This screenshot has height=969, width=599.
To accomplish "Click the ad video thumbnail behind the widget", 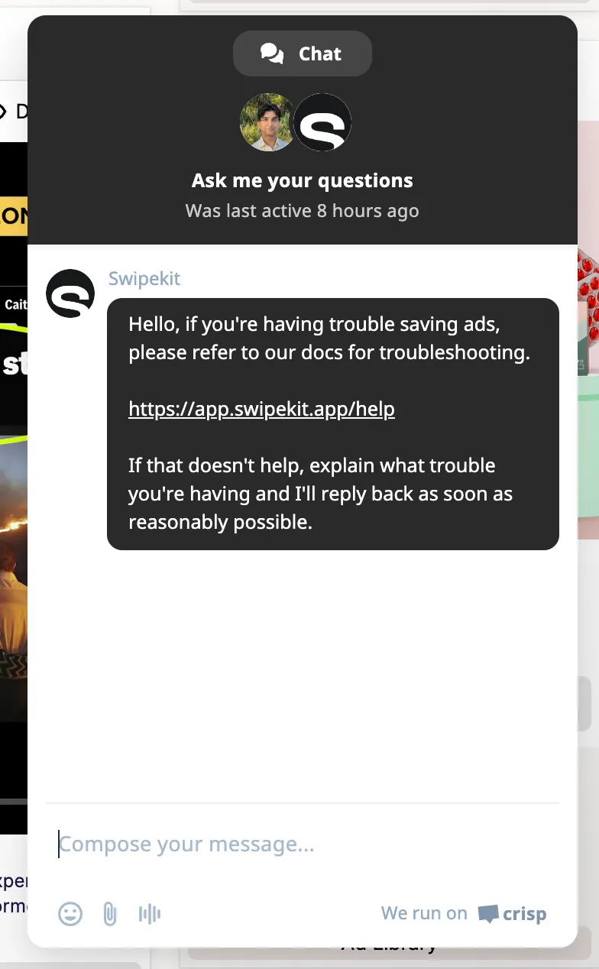I will (14, 489).
